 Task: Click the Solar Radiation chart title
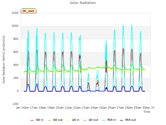[x=83, y=3]
